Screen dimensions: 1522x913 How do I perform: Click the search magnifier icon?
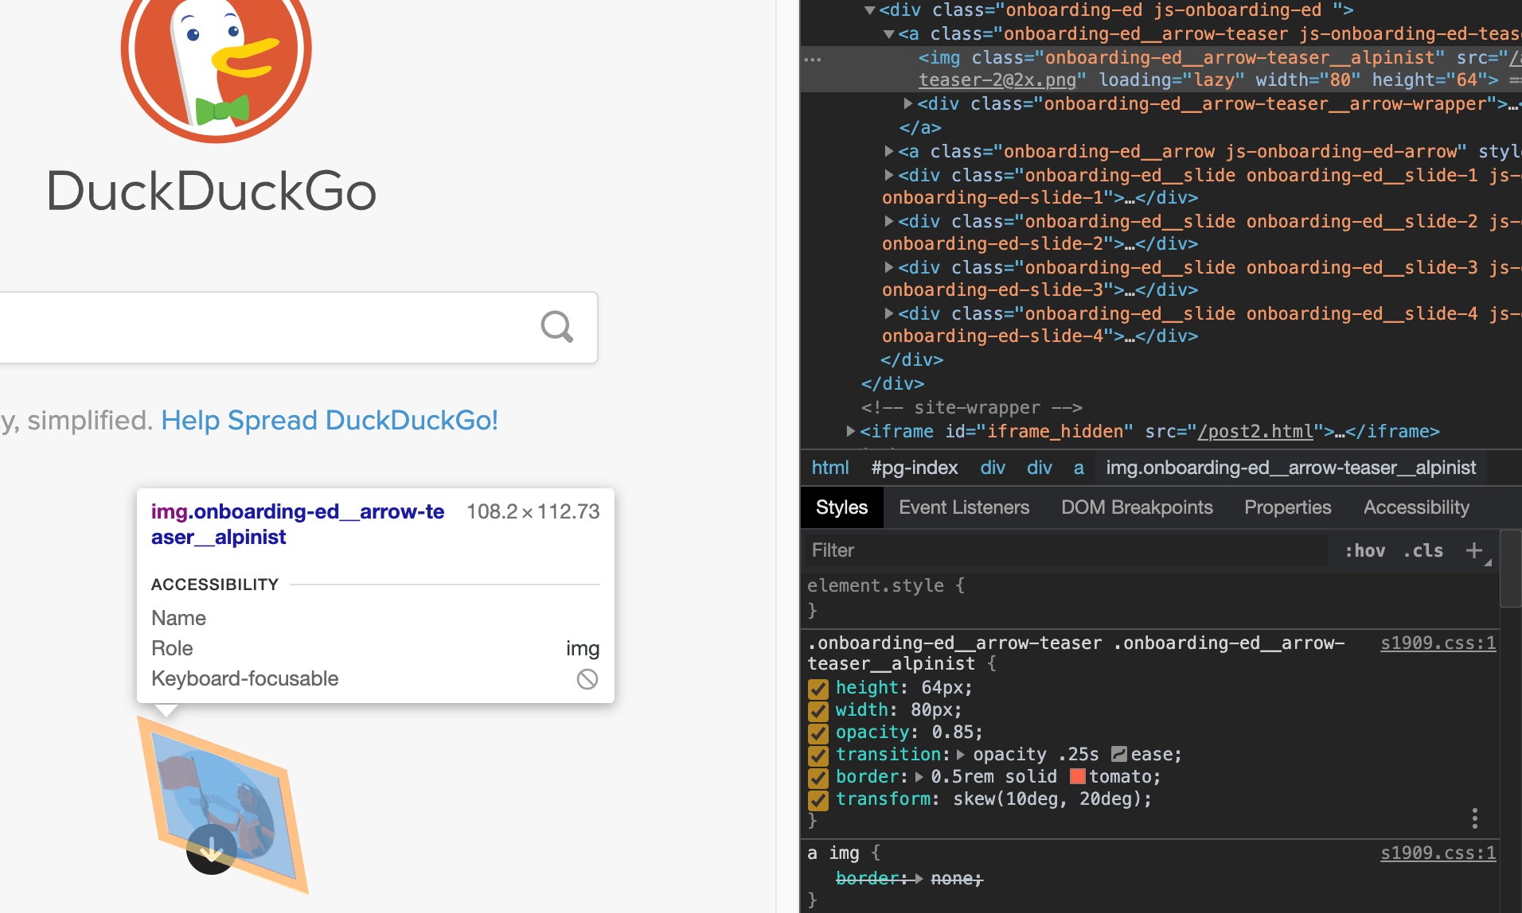(x=556, y=327)
